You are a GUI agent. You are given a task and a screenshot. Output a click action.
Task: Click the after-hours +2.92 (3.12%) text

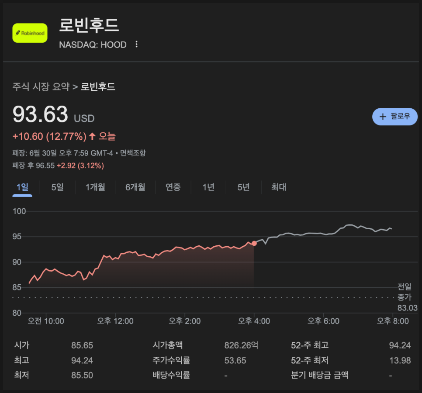(80, 165)
